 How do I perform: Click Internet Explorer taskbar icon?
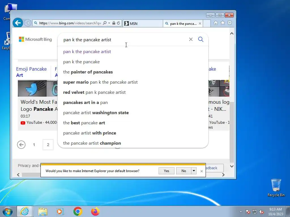pos(25,211)
